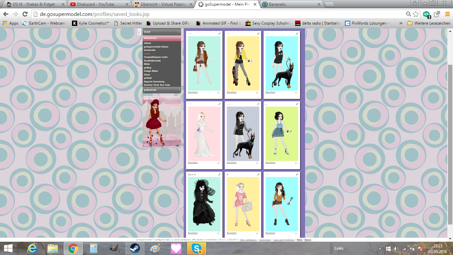Expand the Social sidebar section
453x255 pixels.
162,32
